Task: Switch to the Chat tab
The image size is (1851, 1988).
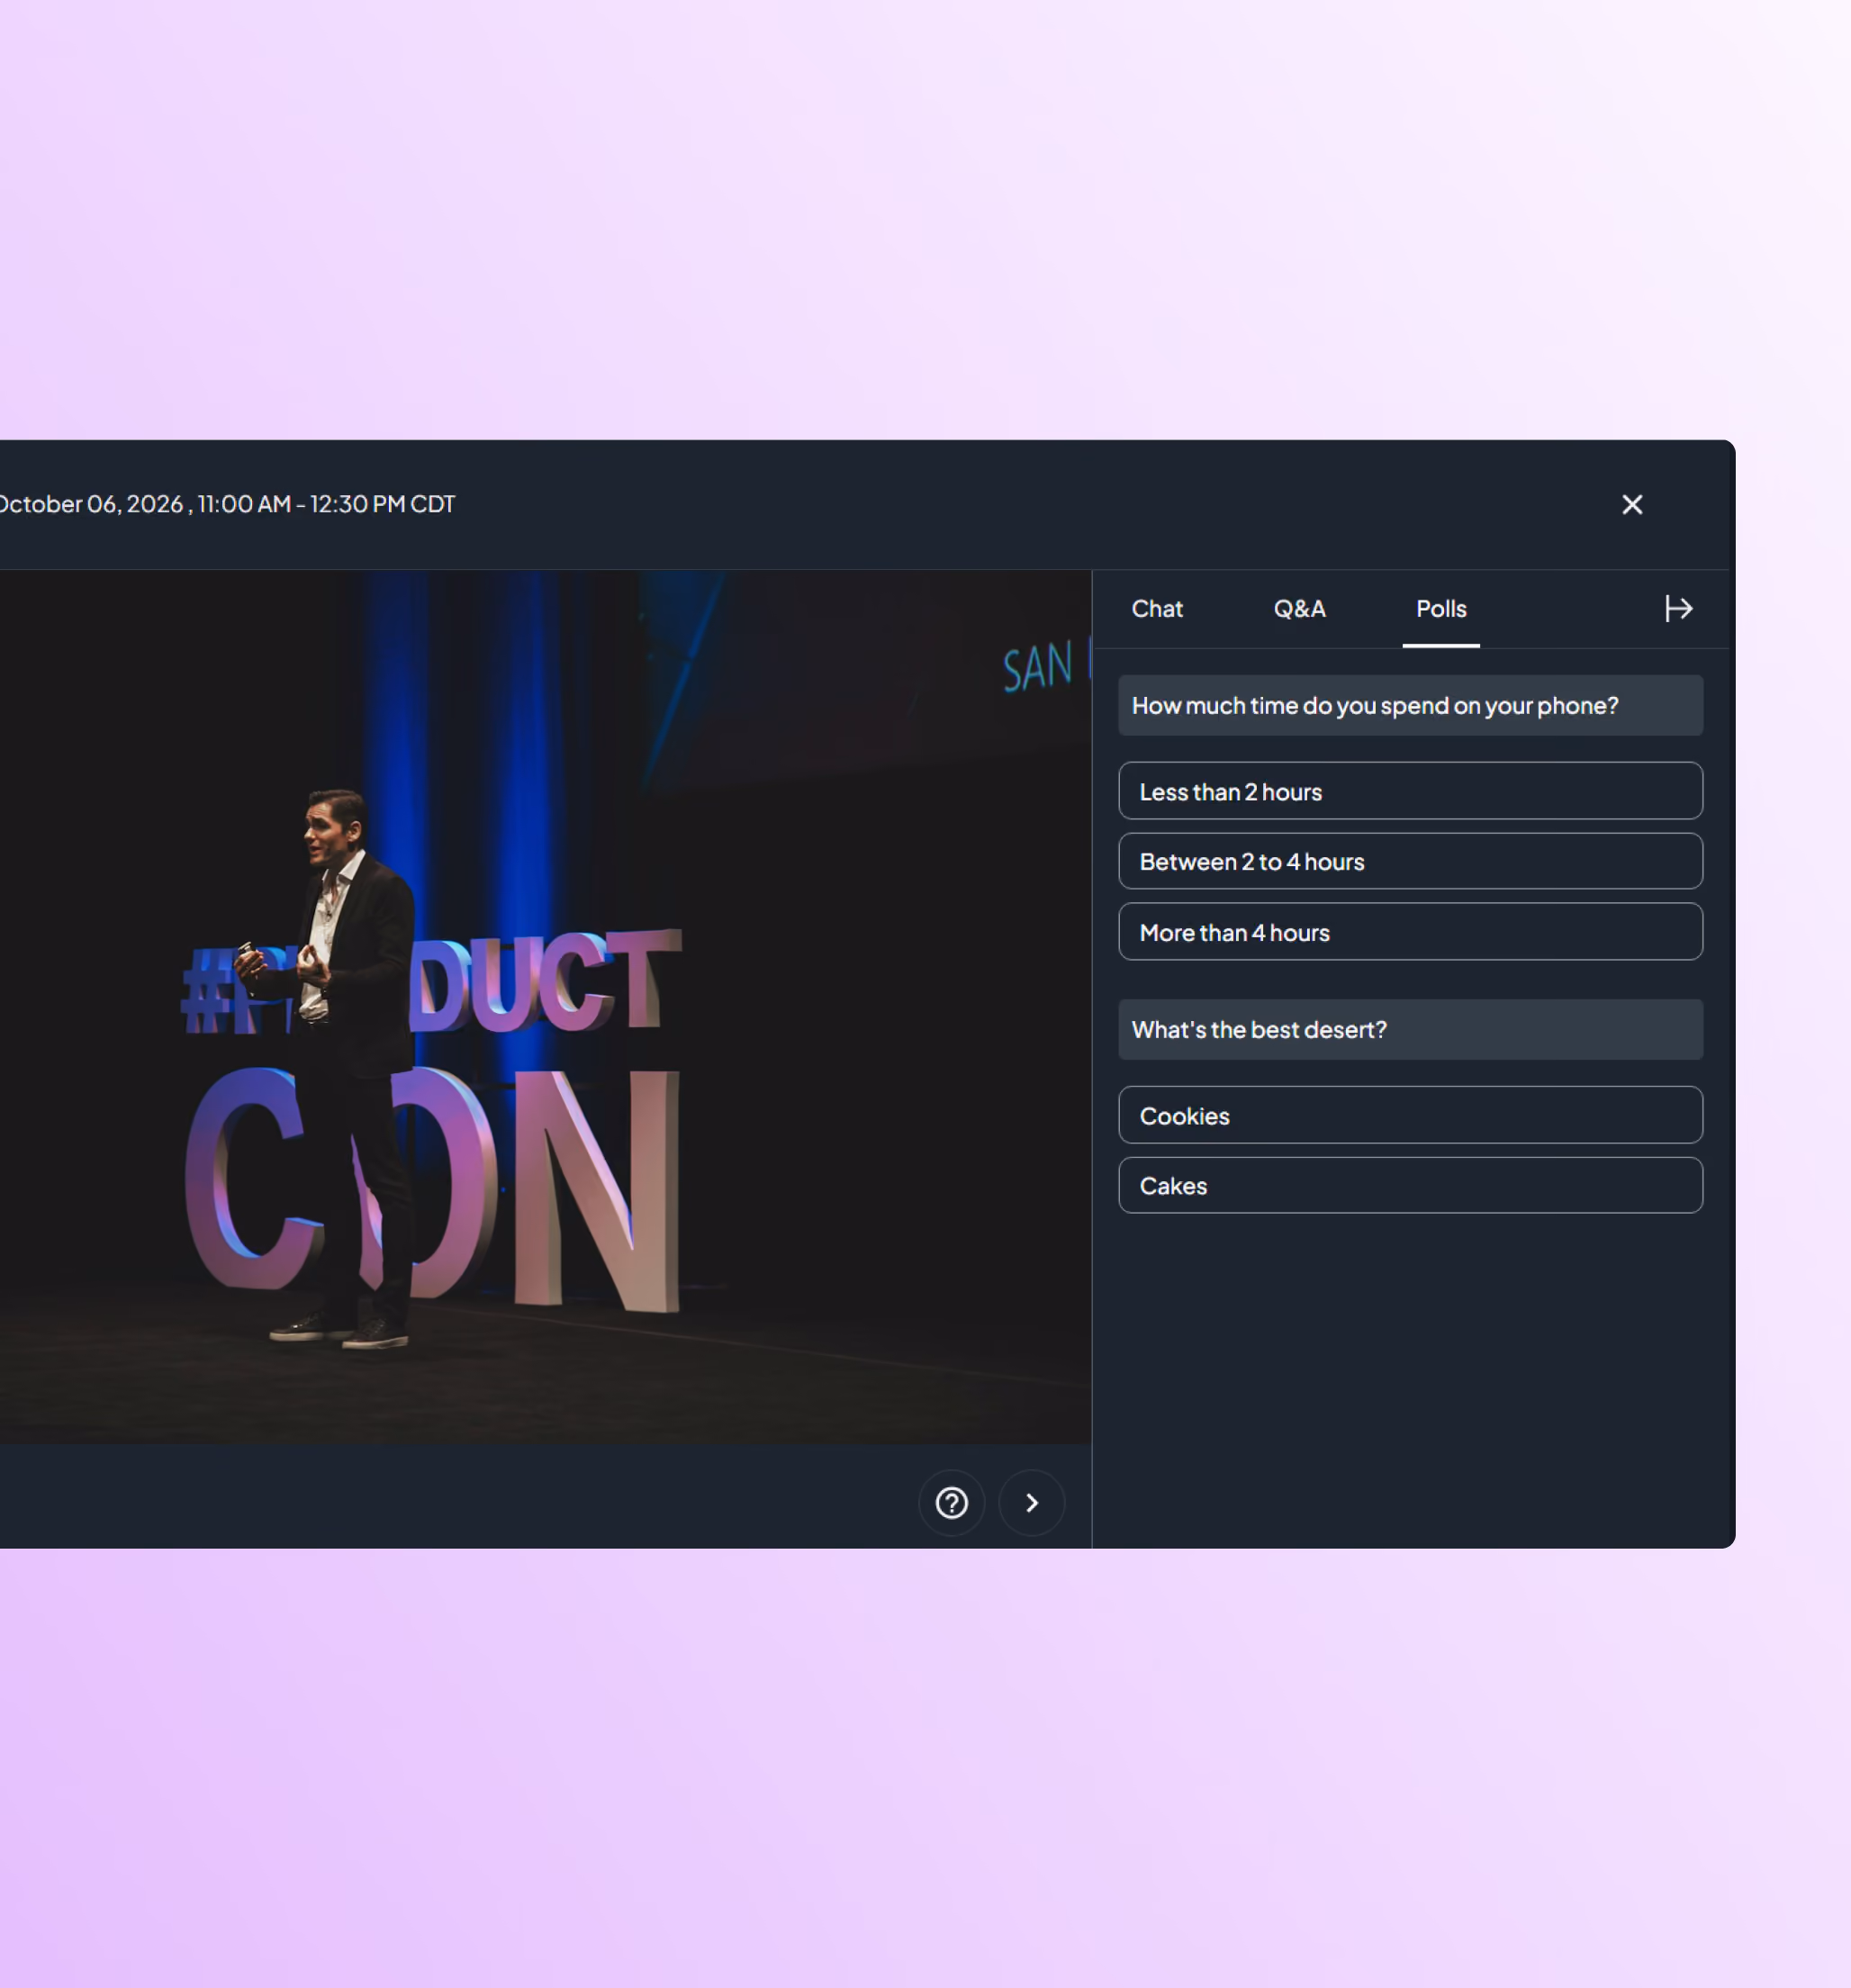Action: pyautogui.click(x=1157, y=608)
